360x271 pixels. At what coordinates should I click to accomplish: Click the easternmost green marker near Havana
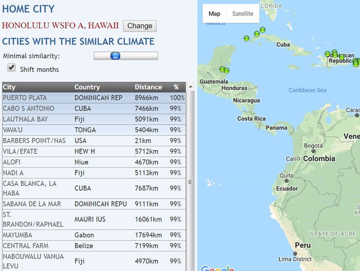coord(263,30)
